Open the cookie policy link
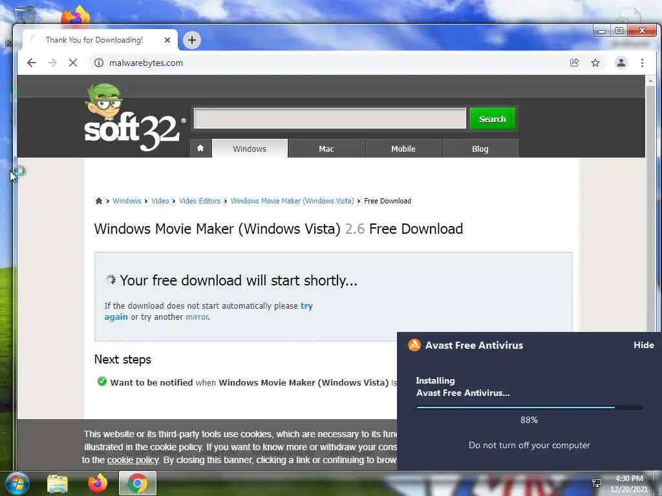662x496 pixels. (x=133, y=460)
